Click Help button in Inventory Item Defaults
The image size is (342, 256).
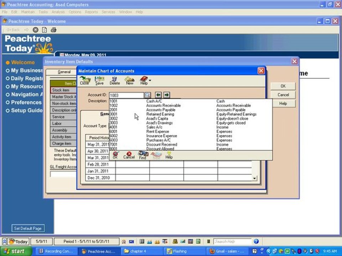(283, 103)
